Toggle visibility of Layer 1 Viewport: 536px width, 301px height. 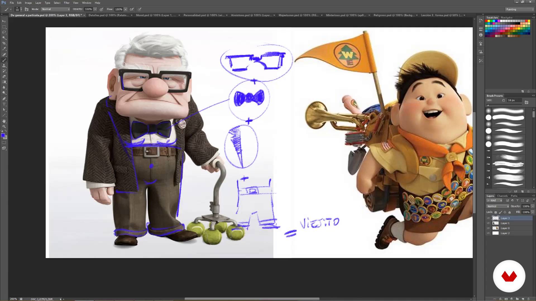(488, 223)
